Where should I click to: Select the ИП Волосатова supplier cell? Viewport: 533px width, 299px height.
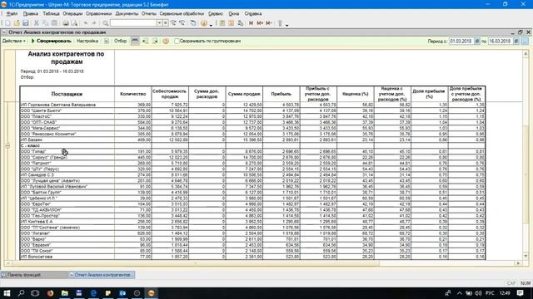67,257
